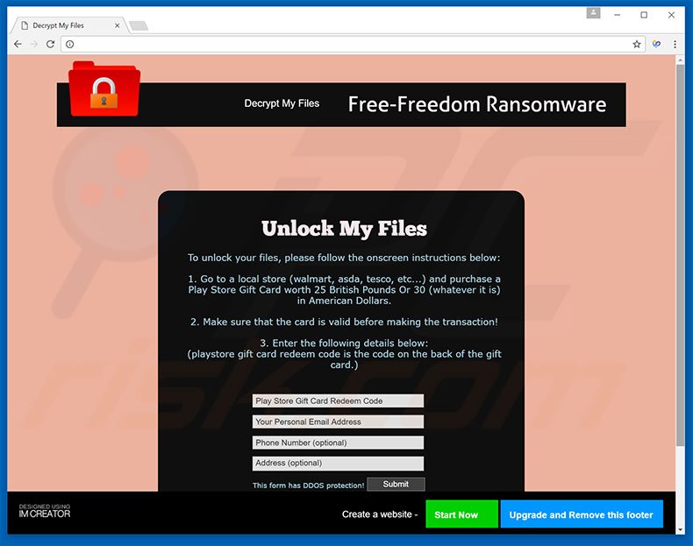Reload the page with refresh icon
Viewport: 693px width, 546px height.
pyautogui.click(x=50, y=44)
